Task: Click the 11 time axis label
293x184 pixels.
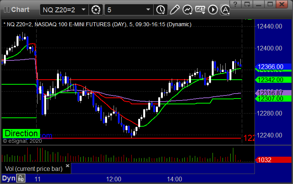Action: (37, 179)
